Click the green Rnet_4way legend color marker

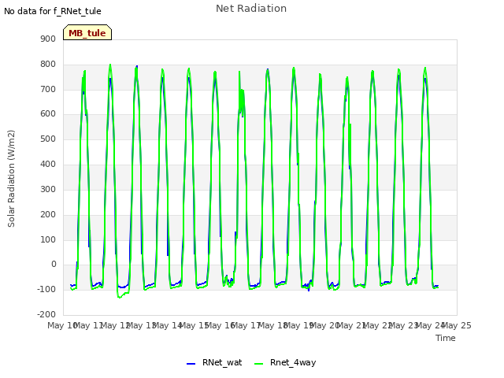(258, 364)
